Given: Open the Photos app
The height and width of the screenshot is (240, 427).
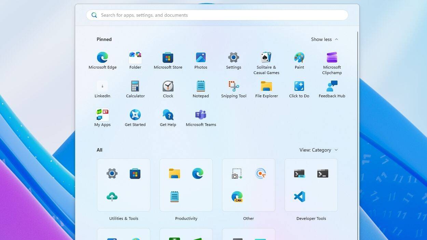Looking at the screenshot, I should point(201,61).
